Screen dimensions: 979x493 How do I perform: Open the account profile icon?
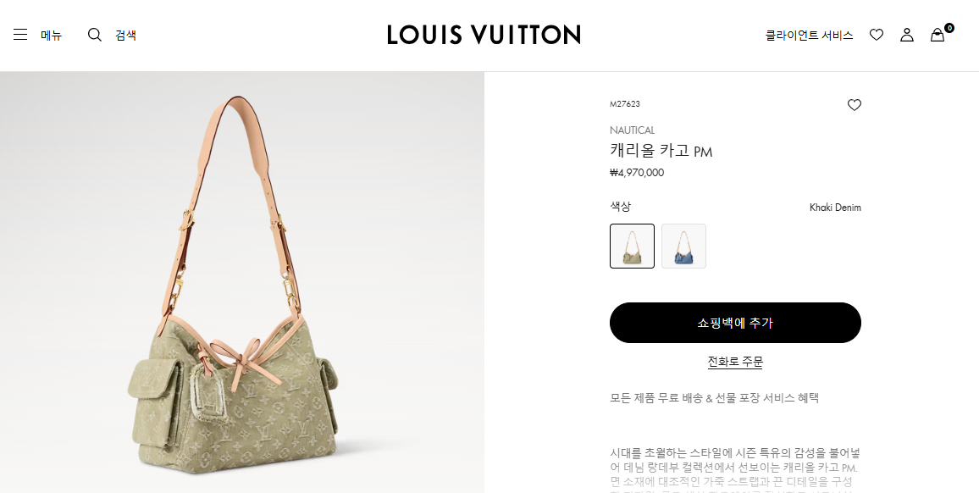coord(906,35)
